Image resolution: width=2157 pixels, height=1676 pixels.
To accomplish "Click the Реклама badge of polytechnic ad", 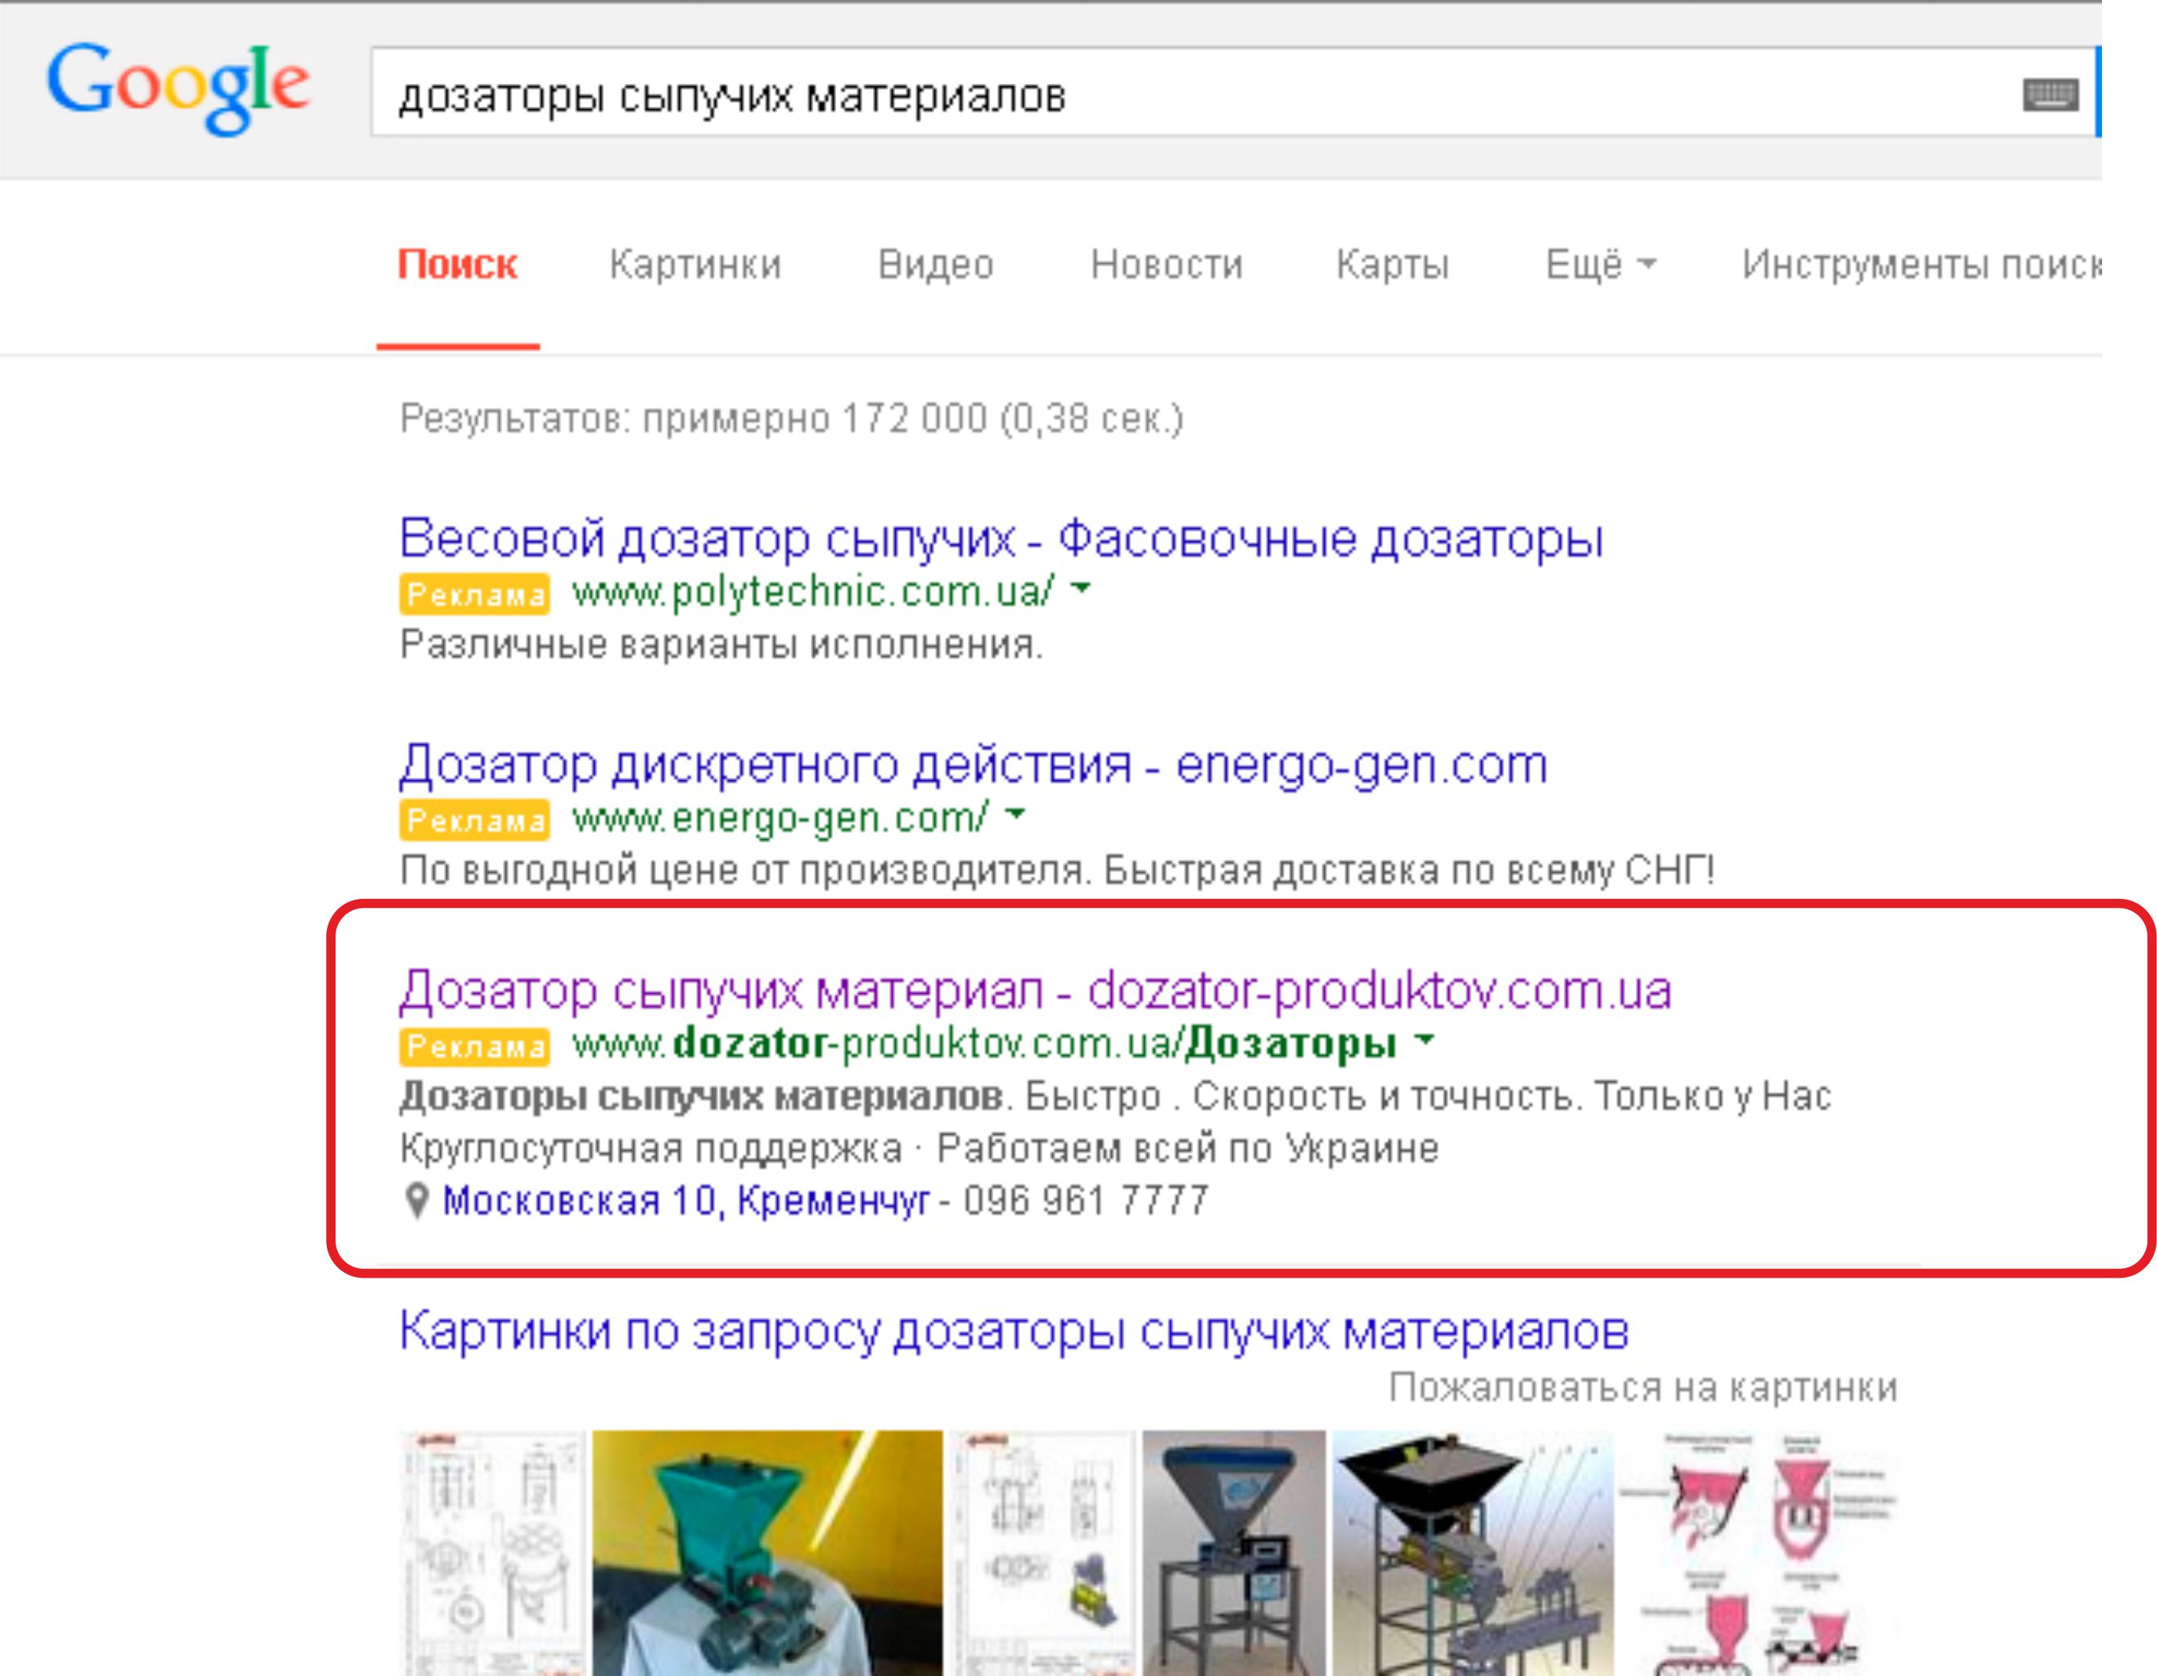I will [475, 593].
